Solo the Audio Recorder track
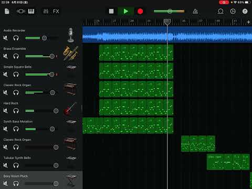This screenshot has width=252, height=189. [16, 38]
